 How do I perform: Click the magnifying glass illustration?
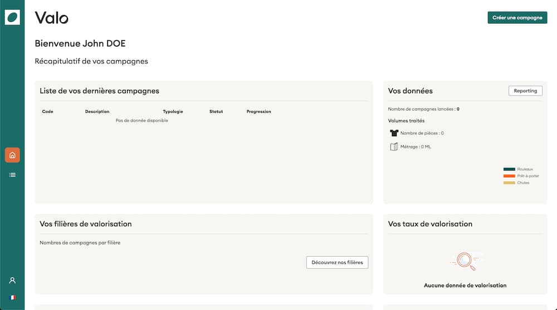coord(465,261)
